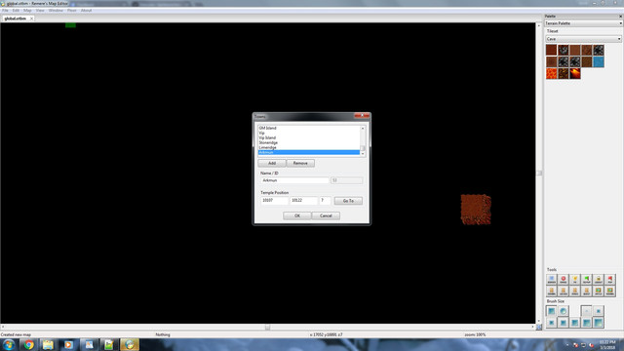
Task: Click towns list scrollbar down arrow
Action: point(363,154)
